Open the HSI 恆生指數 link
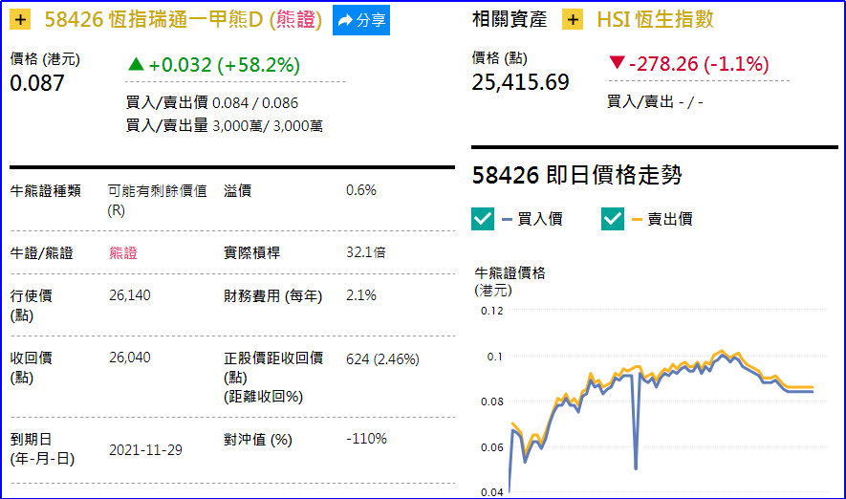The width and height of the screenshot is (846, 499). point(655,20)
